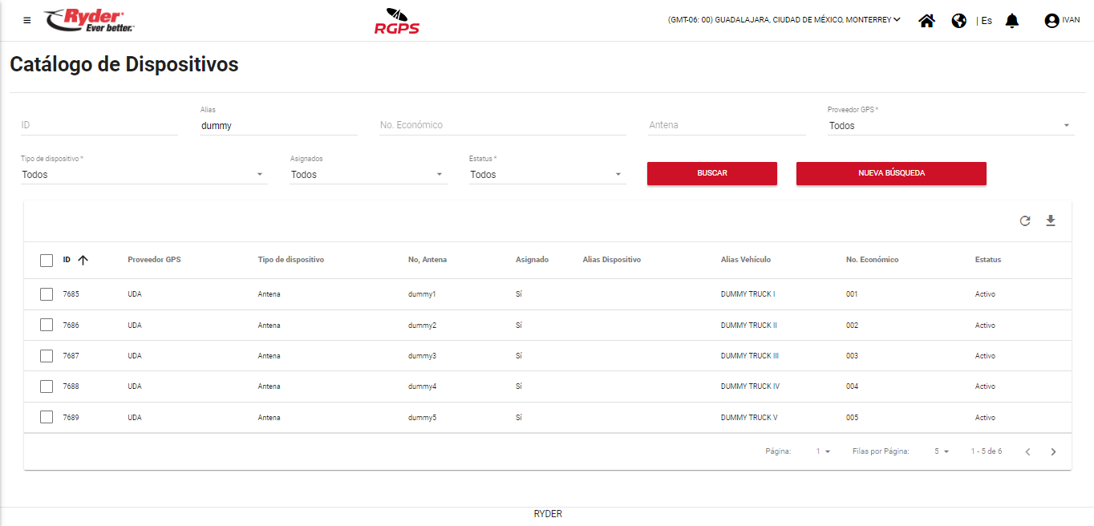The height and width of the screenshot is (526, 1094).
Task: Click the Estatus column header
Action: click(987, 260)
